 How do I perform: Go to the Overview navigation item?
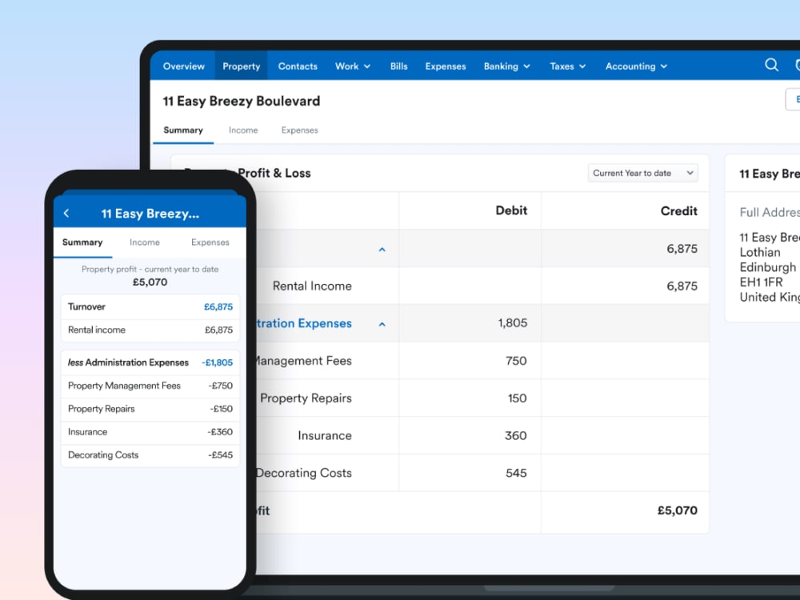pos(183,66)
